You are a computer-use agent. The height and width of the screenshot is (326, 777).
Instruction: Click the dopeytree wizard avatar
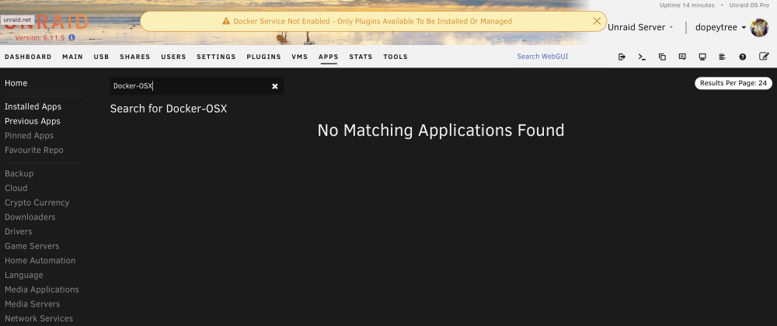[x=759, y=28]
